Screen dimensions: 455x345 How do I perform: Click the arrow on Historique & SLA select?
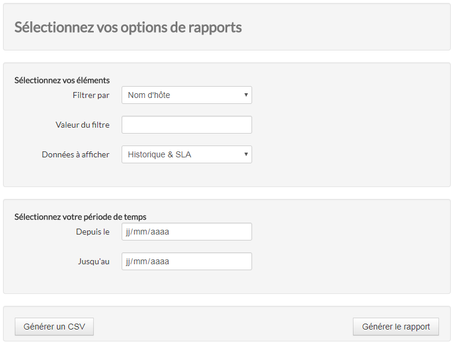click(246, 154)
